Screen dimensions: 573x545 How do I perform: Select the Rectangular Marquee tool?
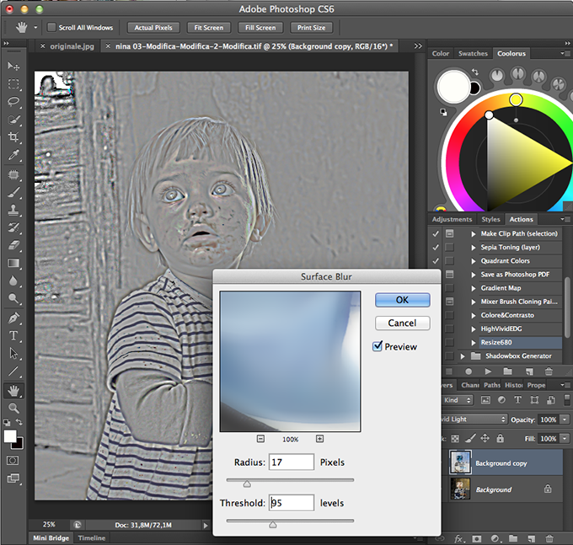click(13, 84)
